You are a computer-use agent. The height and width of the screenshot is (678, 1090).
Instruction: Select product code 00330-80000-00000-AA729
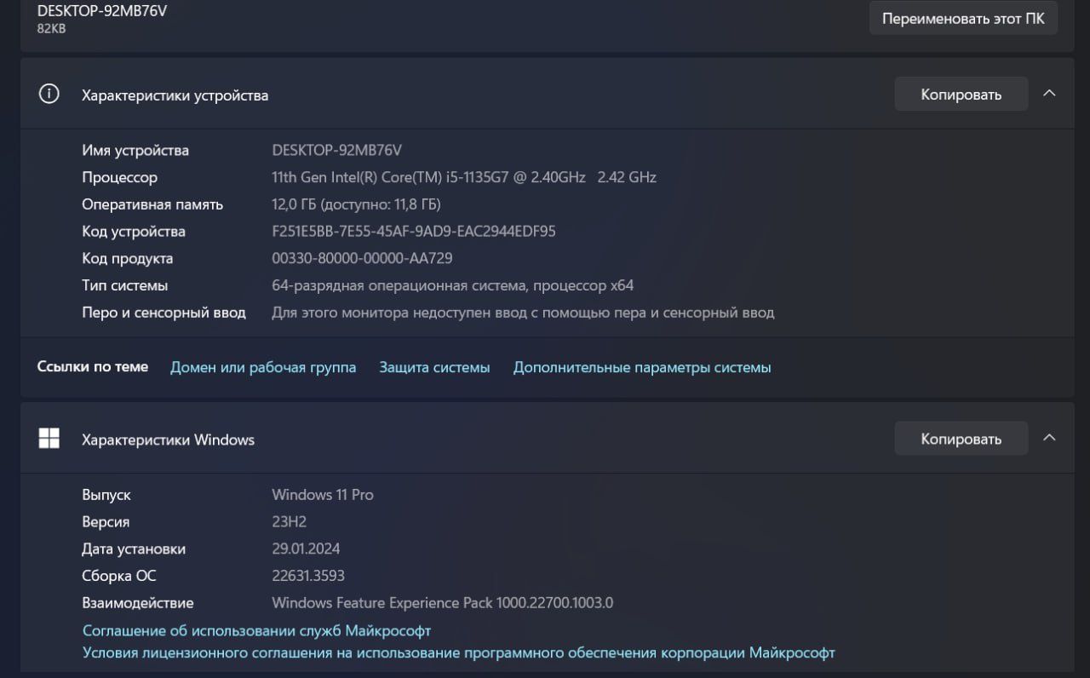pos(362,258)
